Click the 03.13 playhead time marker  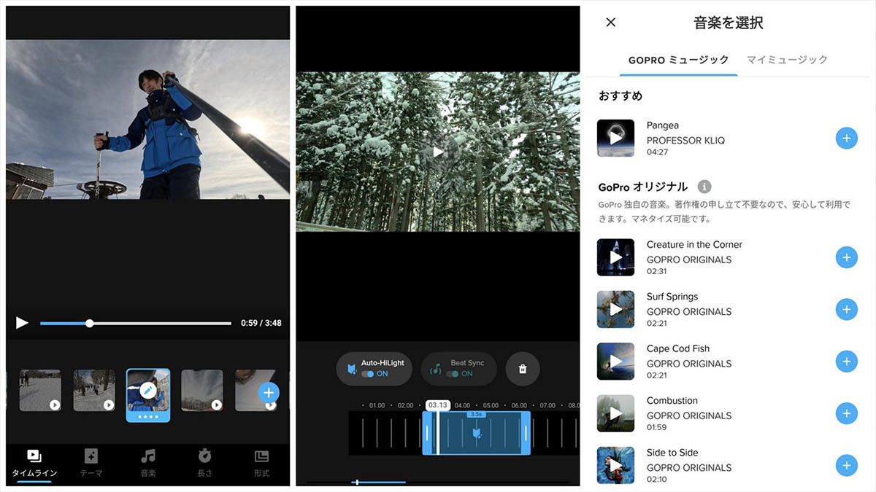pos(438,405)
